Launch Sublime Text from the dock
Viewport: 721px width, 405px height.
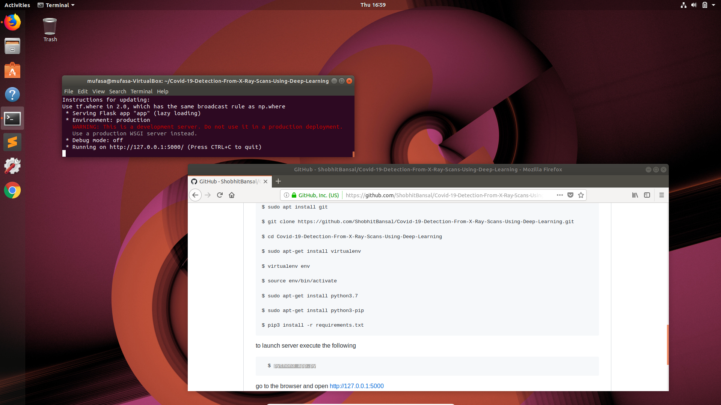pos(12,142)
